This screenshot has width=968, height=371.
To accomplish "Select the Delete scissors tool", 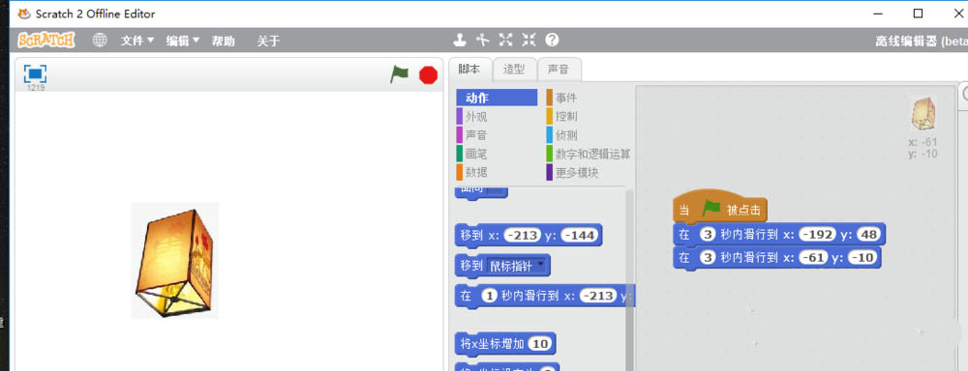I will (482, 40).
